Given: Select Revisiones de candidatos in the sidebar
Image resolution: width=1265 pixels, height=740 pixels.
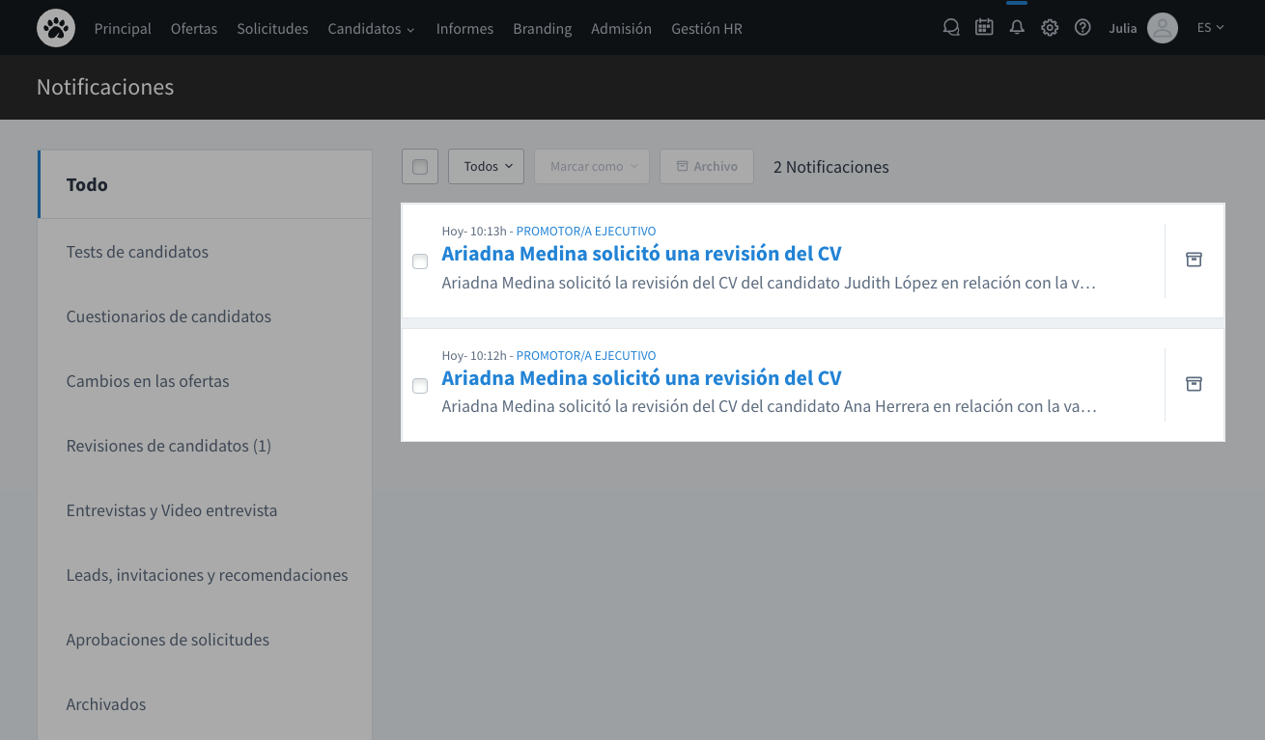Looking at the screenshot, I should point(168,445).
